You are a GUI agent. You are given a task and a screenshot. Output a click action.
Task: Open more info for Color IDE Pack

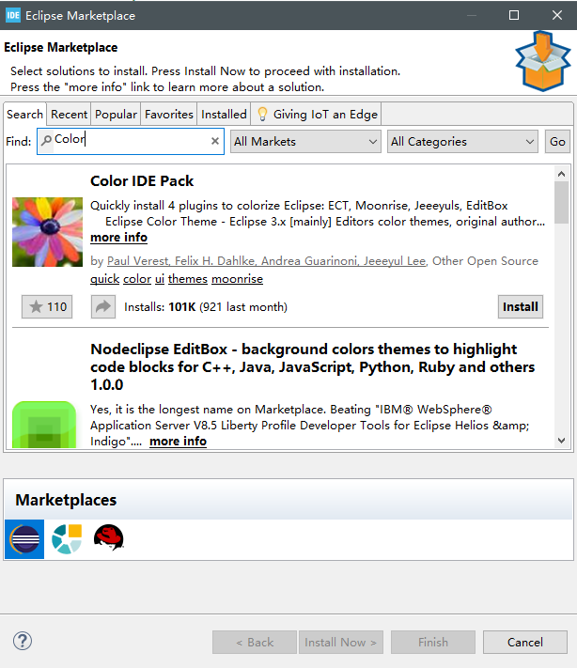pos(119,238)
